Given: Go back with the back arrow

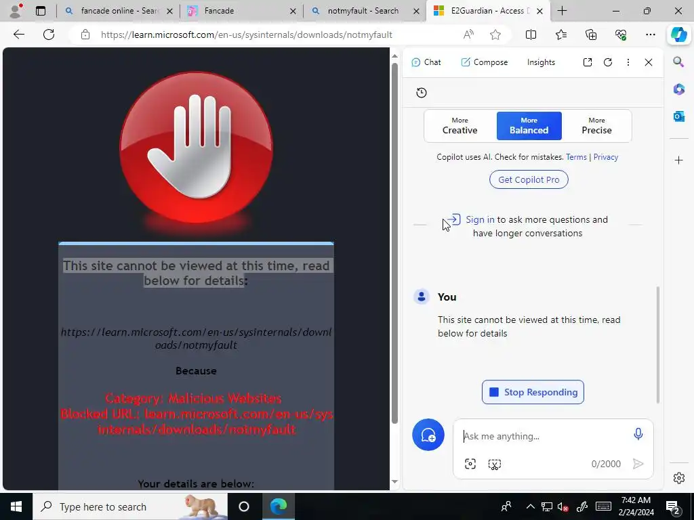Looking at the screenshot, I should (19, 35).
